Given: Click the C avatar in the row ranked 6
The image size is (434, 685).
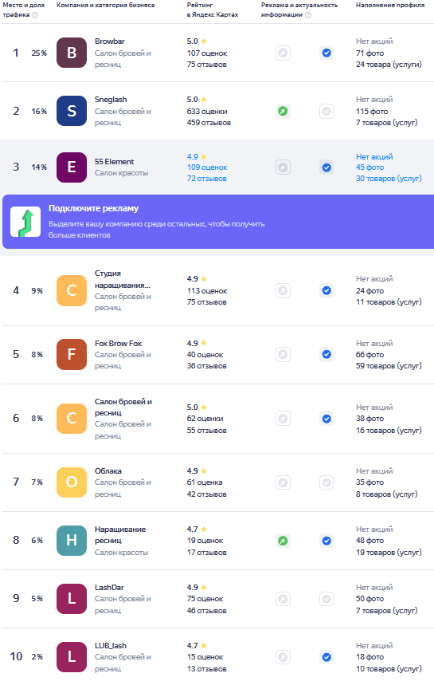Looking at the screenshot, I should click(72, 419).
